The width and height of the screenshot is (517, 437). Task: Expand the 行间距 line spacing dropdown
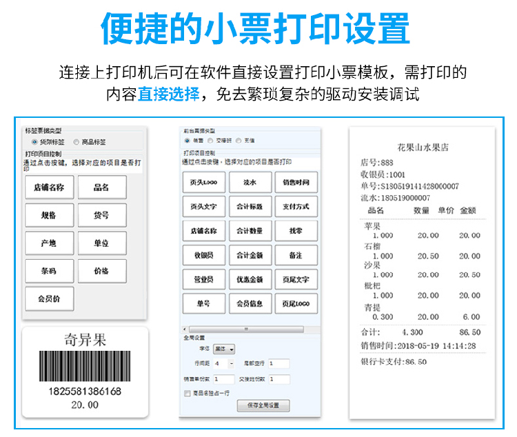click(x=232, y=363)
